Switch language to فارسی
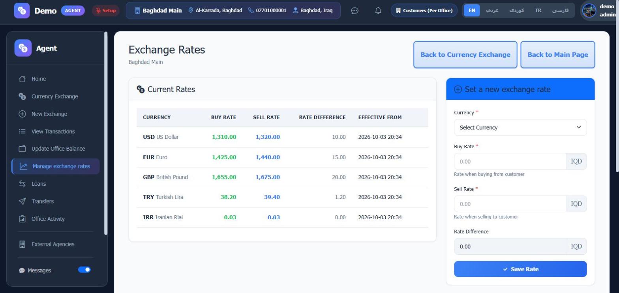 [560, 11]
